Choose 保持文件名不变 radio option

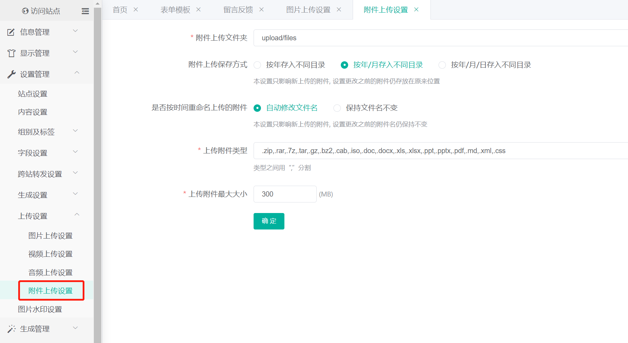(x=337, y=108)
